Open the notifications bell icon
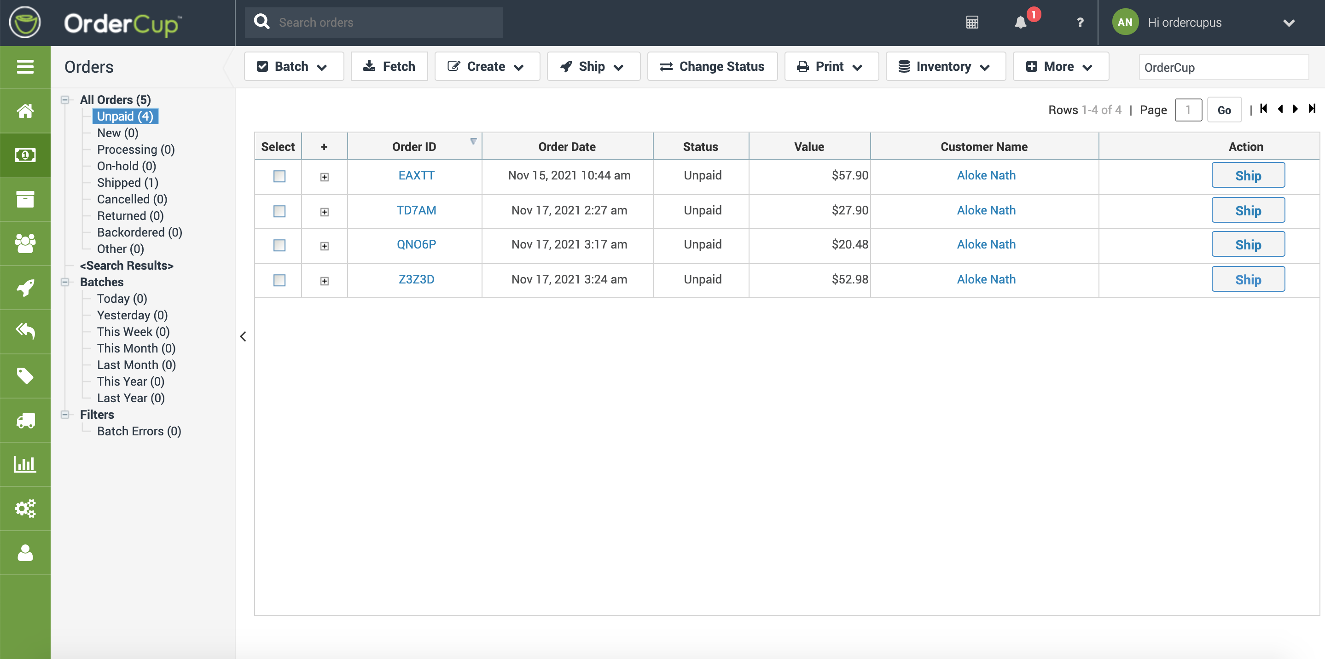Viewport: 1325px width, 659px height. tap(1021, 23)
